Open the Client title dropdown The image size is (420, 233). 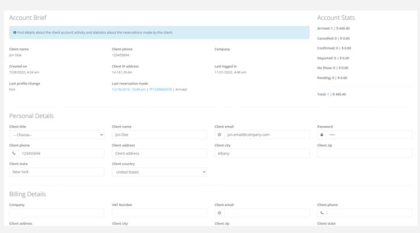pos(57,135)
